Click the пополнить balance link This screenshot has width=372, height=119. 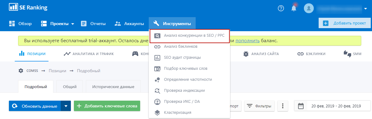[x=247, y=41]
